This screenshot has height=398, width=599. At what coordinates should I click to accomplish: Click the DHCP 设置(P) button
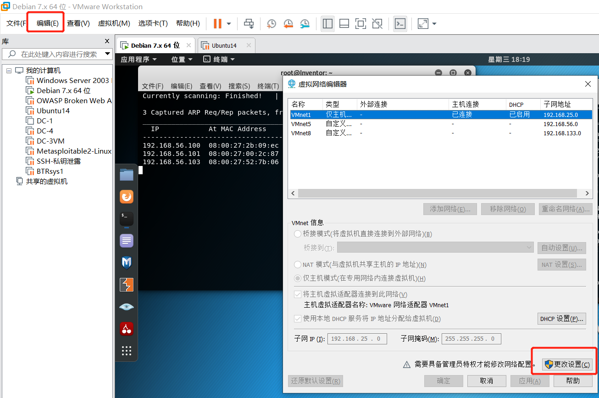pyautogui.click(x=562, y=319)
